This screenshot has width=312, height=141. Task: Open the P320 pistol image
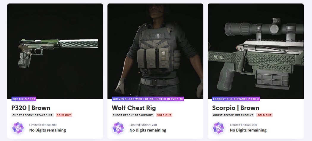[x=55, y=51]
